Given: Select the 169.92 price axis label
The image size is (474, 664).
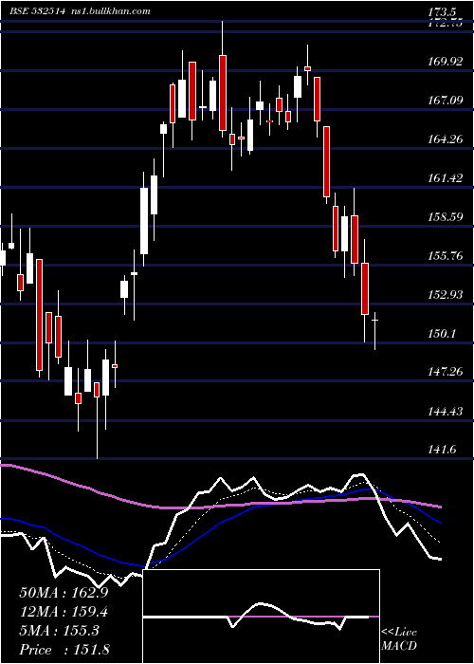Looking at the screenshot, I should 446,62.
